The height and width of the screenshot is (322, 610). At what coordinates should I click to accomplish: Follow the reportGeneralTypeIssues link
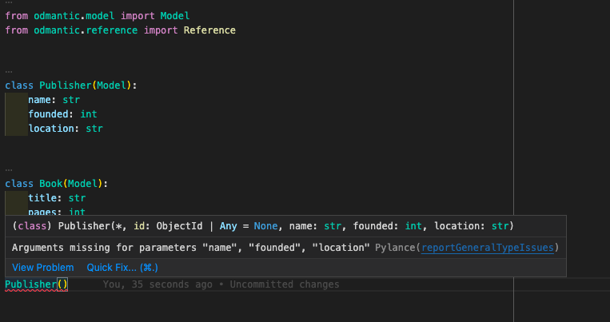[x=488, y=248]
